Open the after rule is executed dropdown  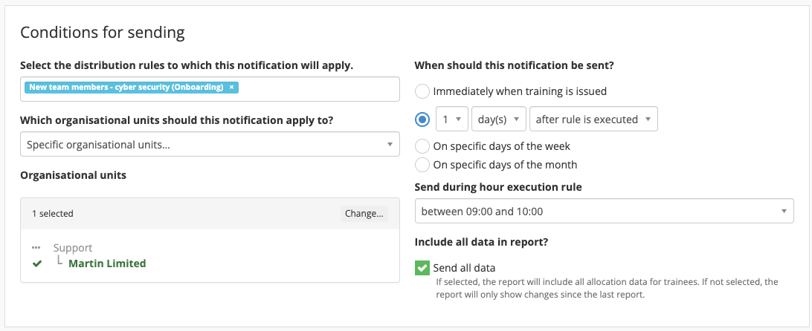tap(593, 119)
